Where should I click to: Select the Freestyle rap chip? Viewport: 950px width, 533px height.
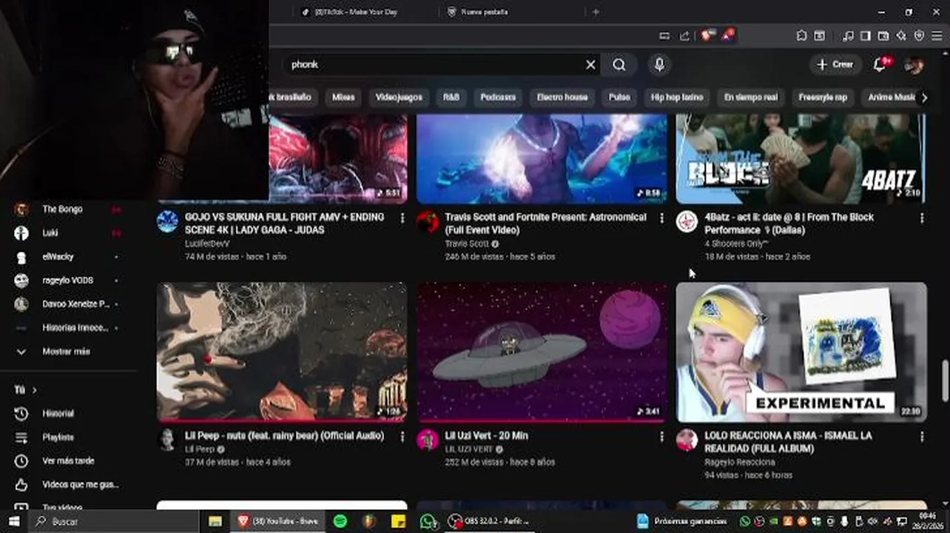pyautogui.click(x=823, y=97)
